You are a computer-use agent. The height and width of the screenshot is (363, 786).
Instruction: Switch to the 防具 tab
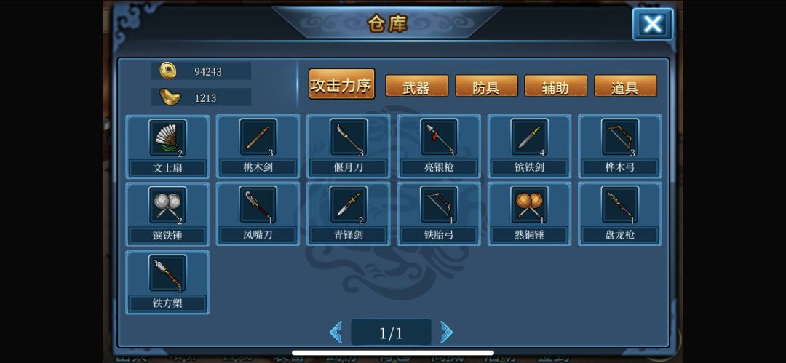pos(486,86)
